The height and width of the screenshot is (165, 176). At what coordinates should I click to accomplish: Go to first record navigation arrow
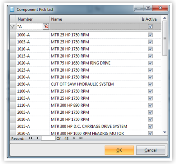pos(31,138)
